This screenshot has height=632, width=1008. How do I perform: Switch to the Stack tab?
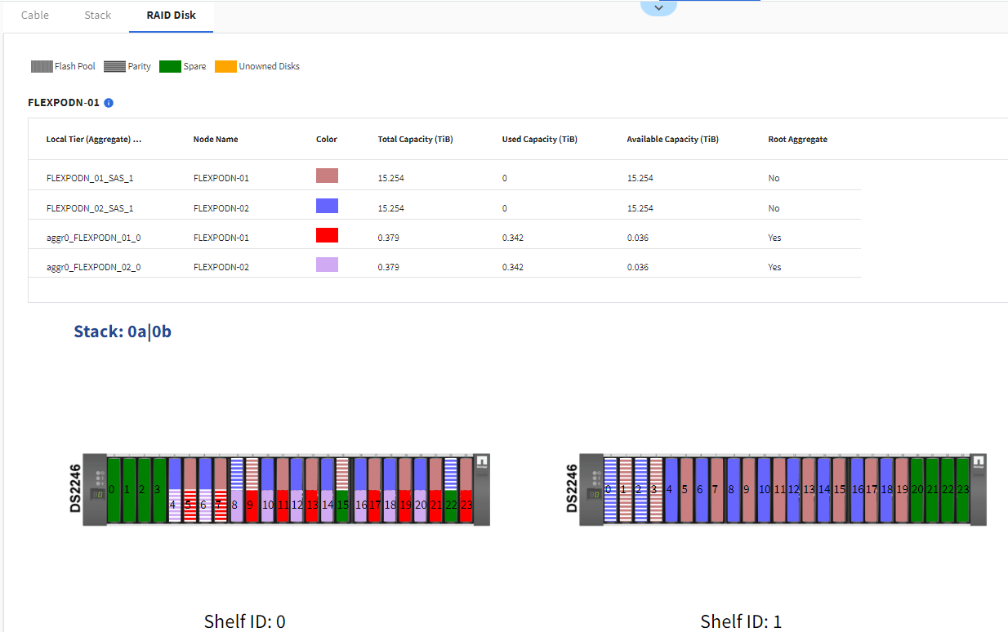point(98,16)
